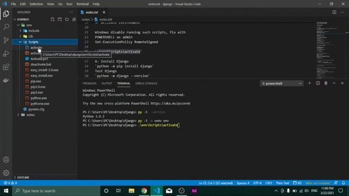Click New File icon in Explorer header
This screenshot has width=349, height=196.
click(x=52, y=20)
